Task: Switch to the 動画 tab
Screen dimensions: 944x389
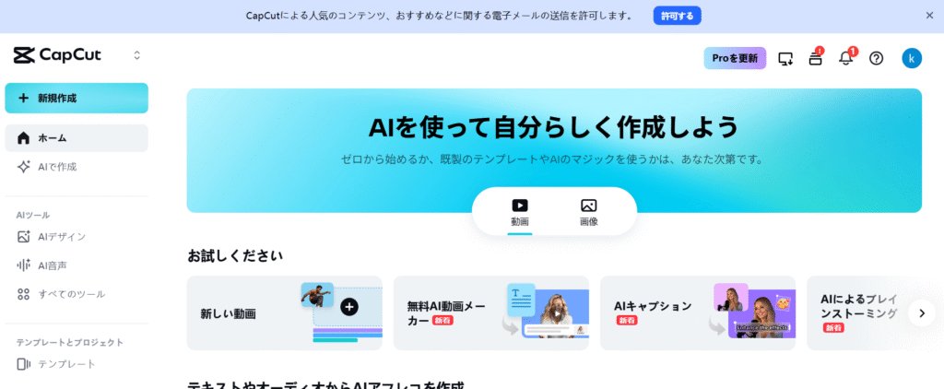Action: click(520, 213)
